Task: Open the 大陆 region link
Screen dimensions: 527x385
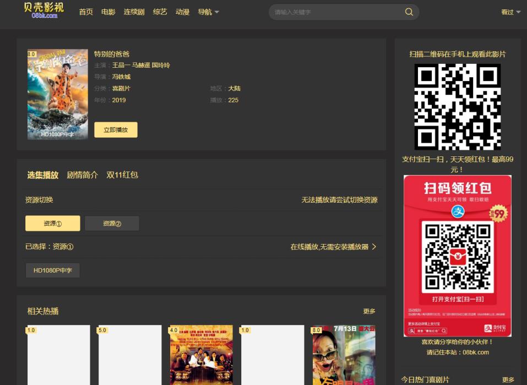Action: pyautogui.click(x=234, y=89)
